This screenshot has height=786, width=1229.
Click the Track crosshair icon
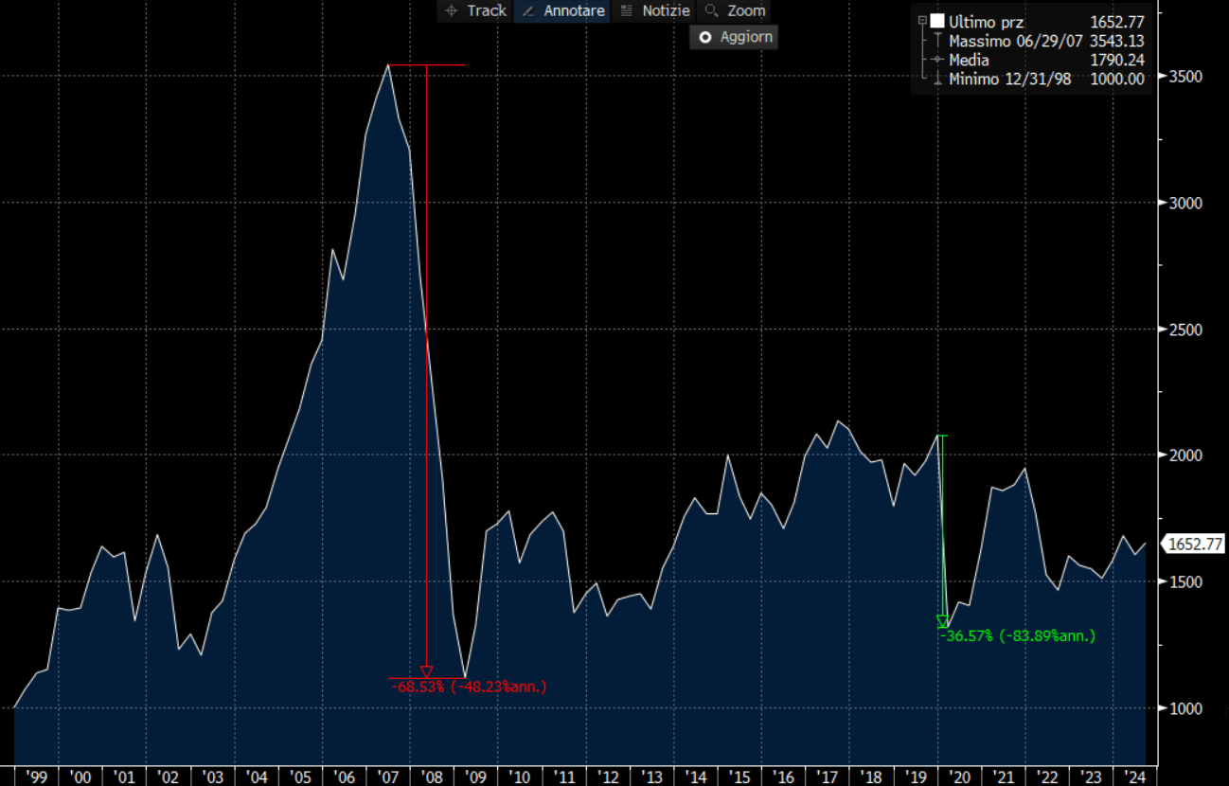[451, 11]
